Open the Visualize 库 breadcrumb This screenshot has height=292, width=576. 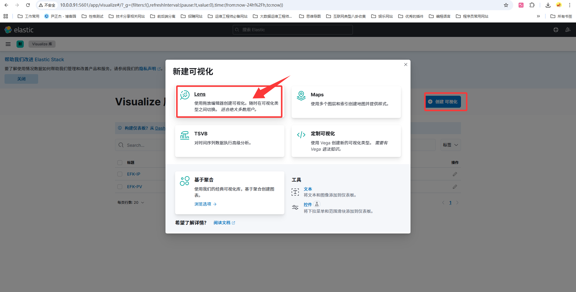pyautogui.click(x=42, y=44)
